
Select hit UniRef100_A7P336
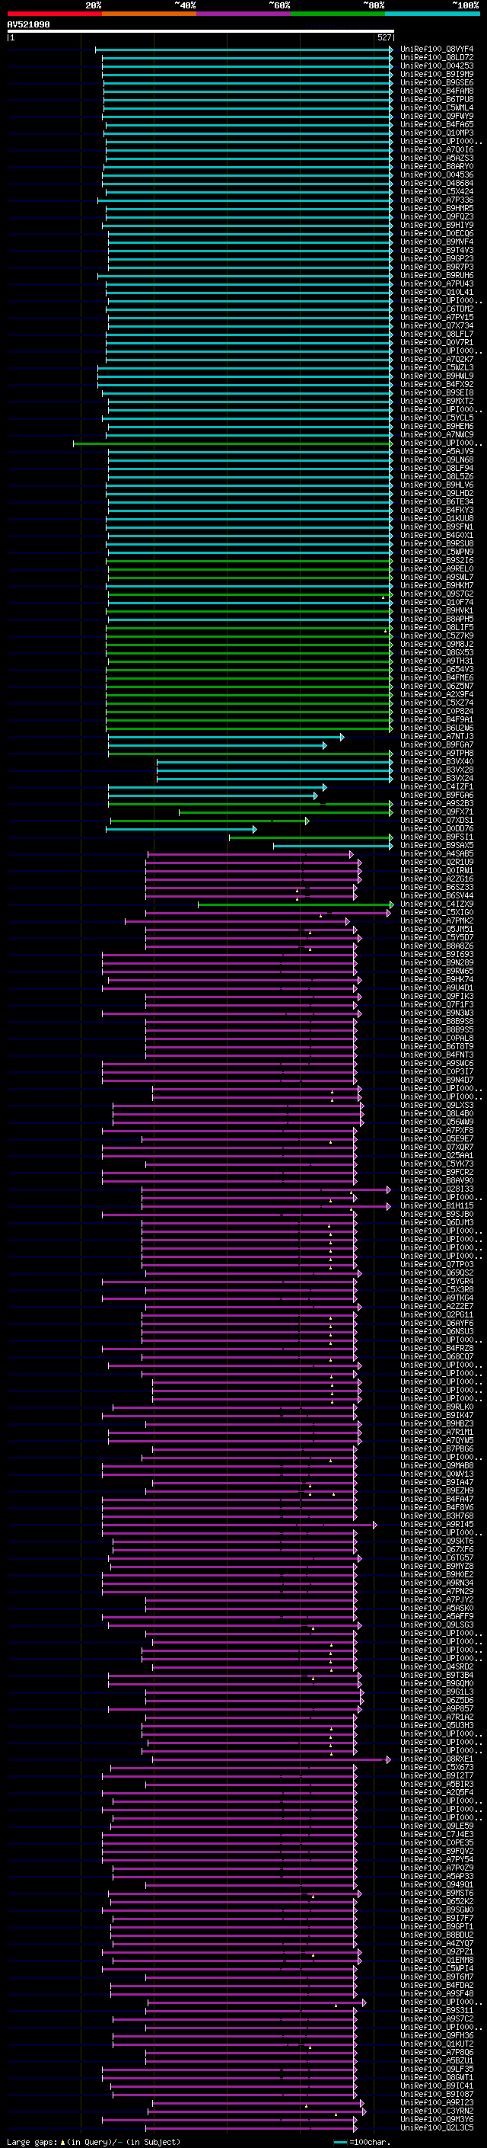click(x=436, y=200)
